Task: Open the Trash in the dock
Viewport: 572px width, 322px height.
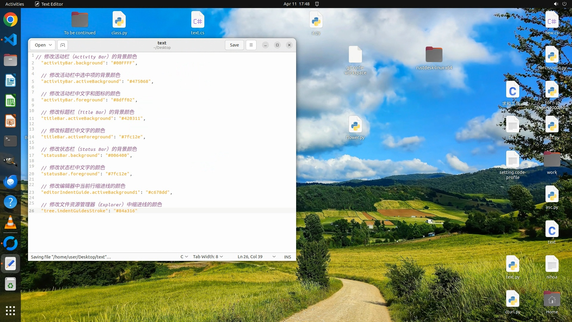Action: click(10, 284)
